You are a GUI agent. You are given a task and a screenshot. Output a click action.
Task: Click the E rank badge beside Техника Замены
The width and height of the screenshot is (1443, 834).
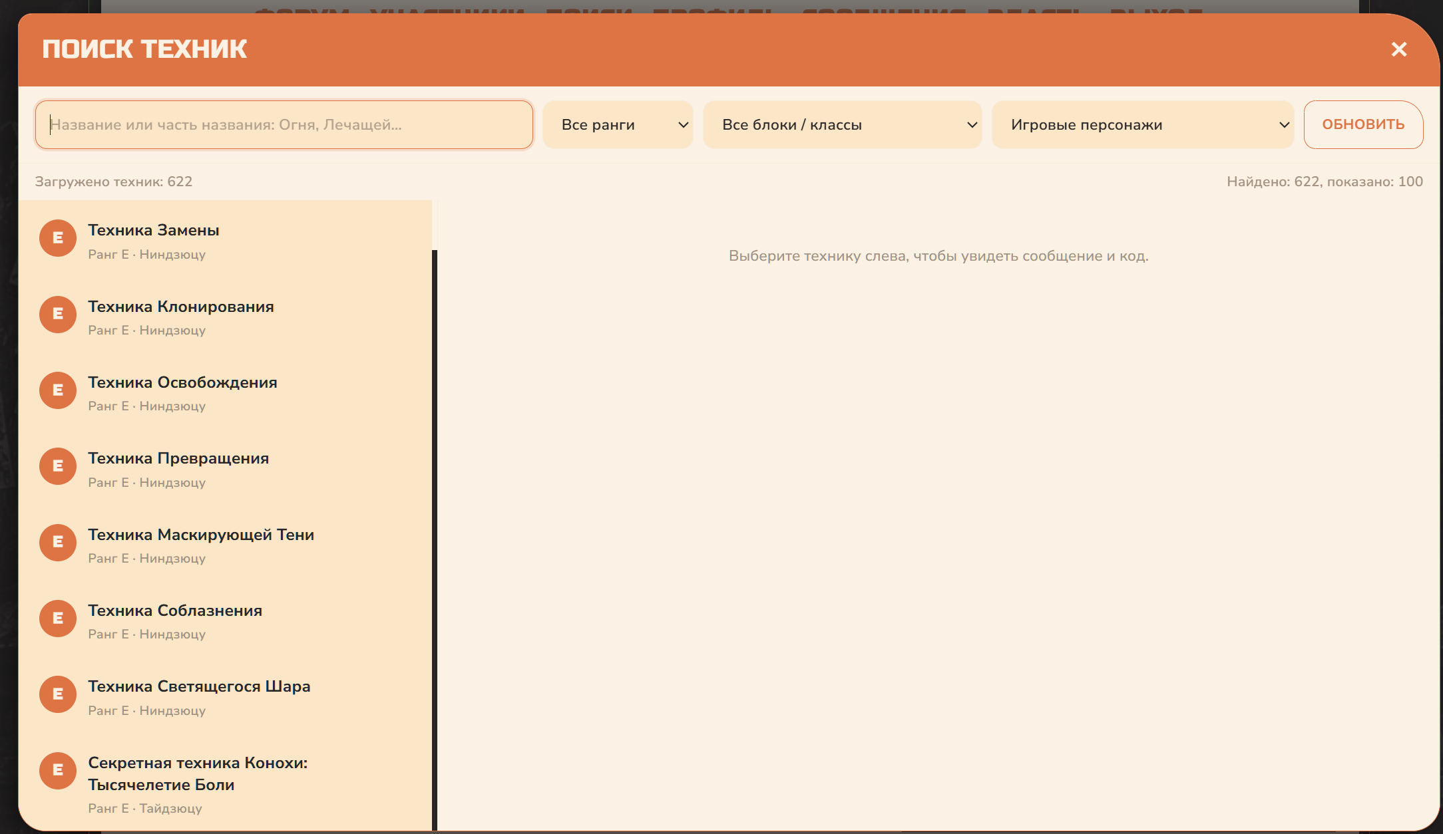(58, 238)
